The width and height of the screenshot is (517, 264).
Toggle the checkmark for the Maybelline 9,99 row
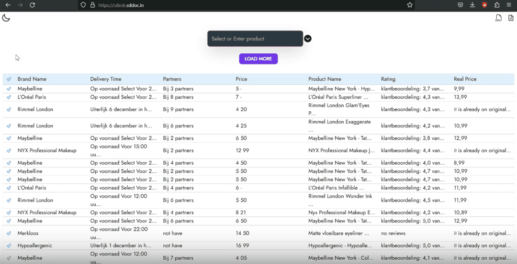coord(9,89)
